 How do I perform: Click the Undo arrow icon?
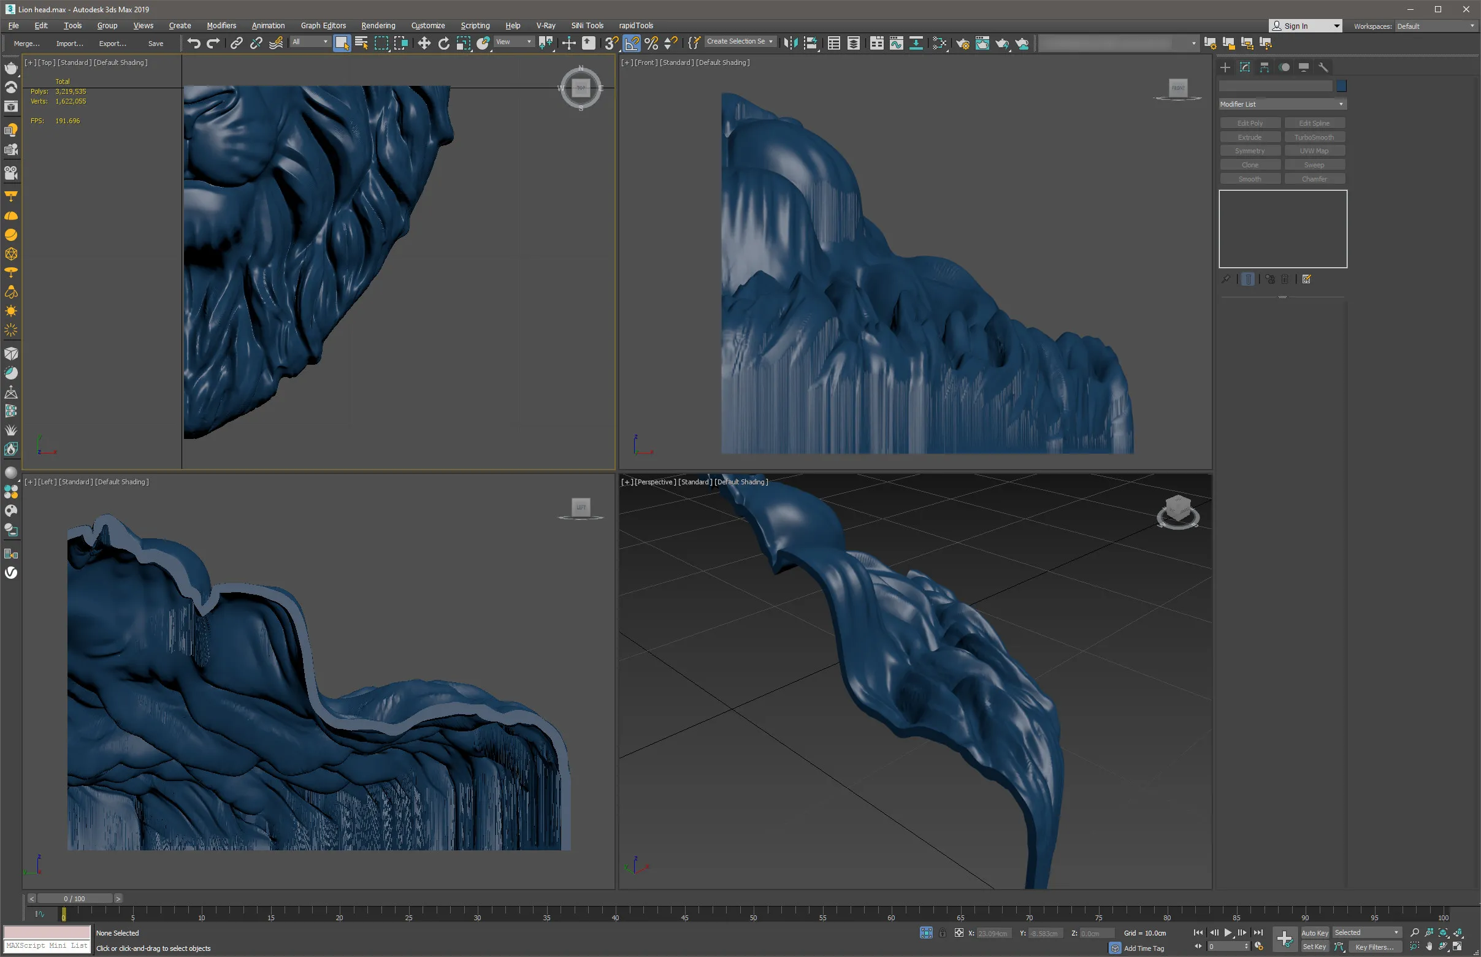tap(194, 43)
